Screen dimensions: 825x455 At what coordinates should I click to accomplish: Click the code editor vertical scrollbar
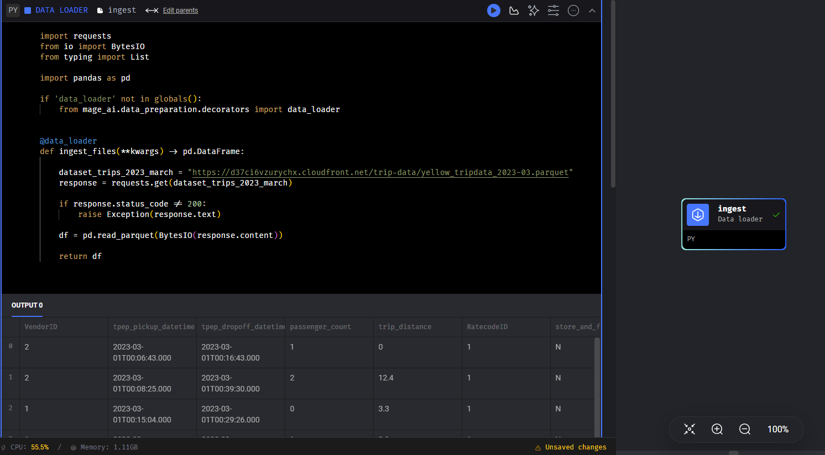point(613,94)
